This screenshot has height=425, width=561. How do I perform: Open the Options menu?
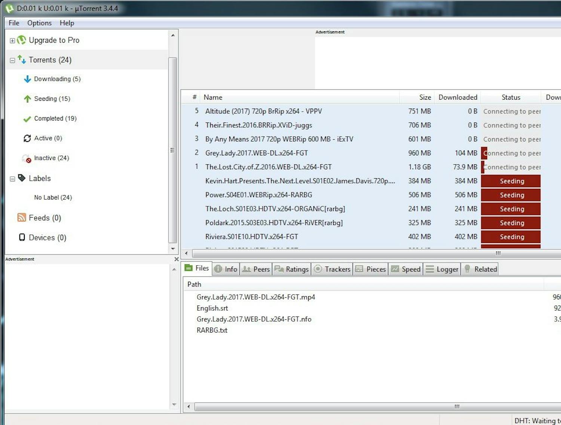39,23
